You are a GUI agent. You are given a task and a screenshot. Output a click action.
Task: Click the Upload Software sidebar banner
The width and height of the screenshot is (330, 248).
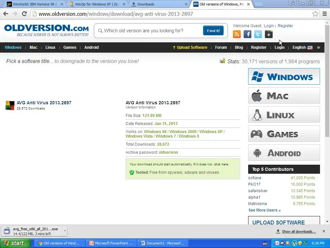tap(284, 220)
